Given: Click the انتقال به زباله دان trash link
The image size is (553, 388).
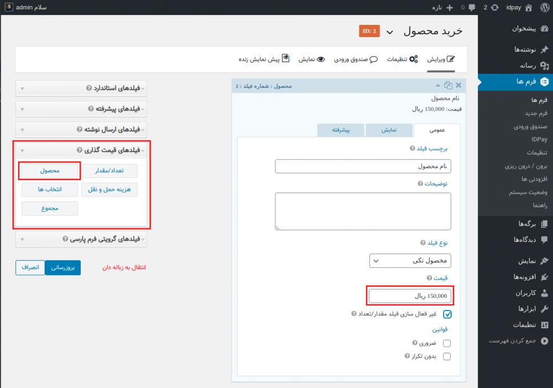Looking at the screenshot, I should 124,267.
